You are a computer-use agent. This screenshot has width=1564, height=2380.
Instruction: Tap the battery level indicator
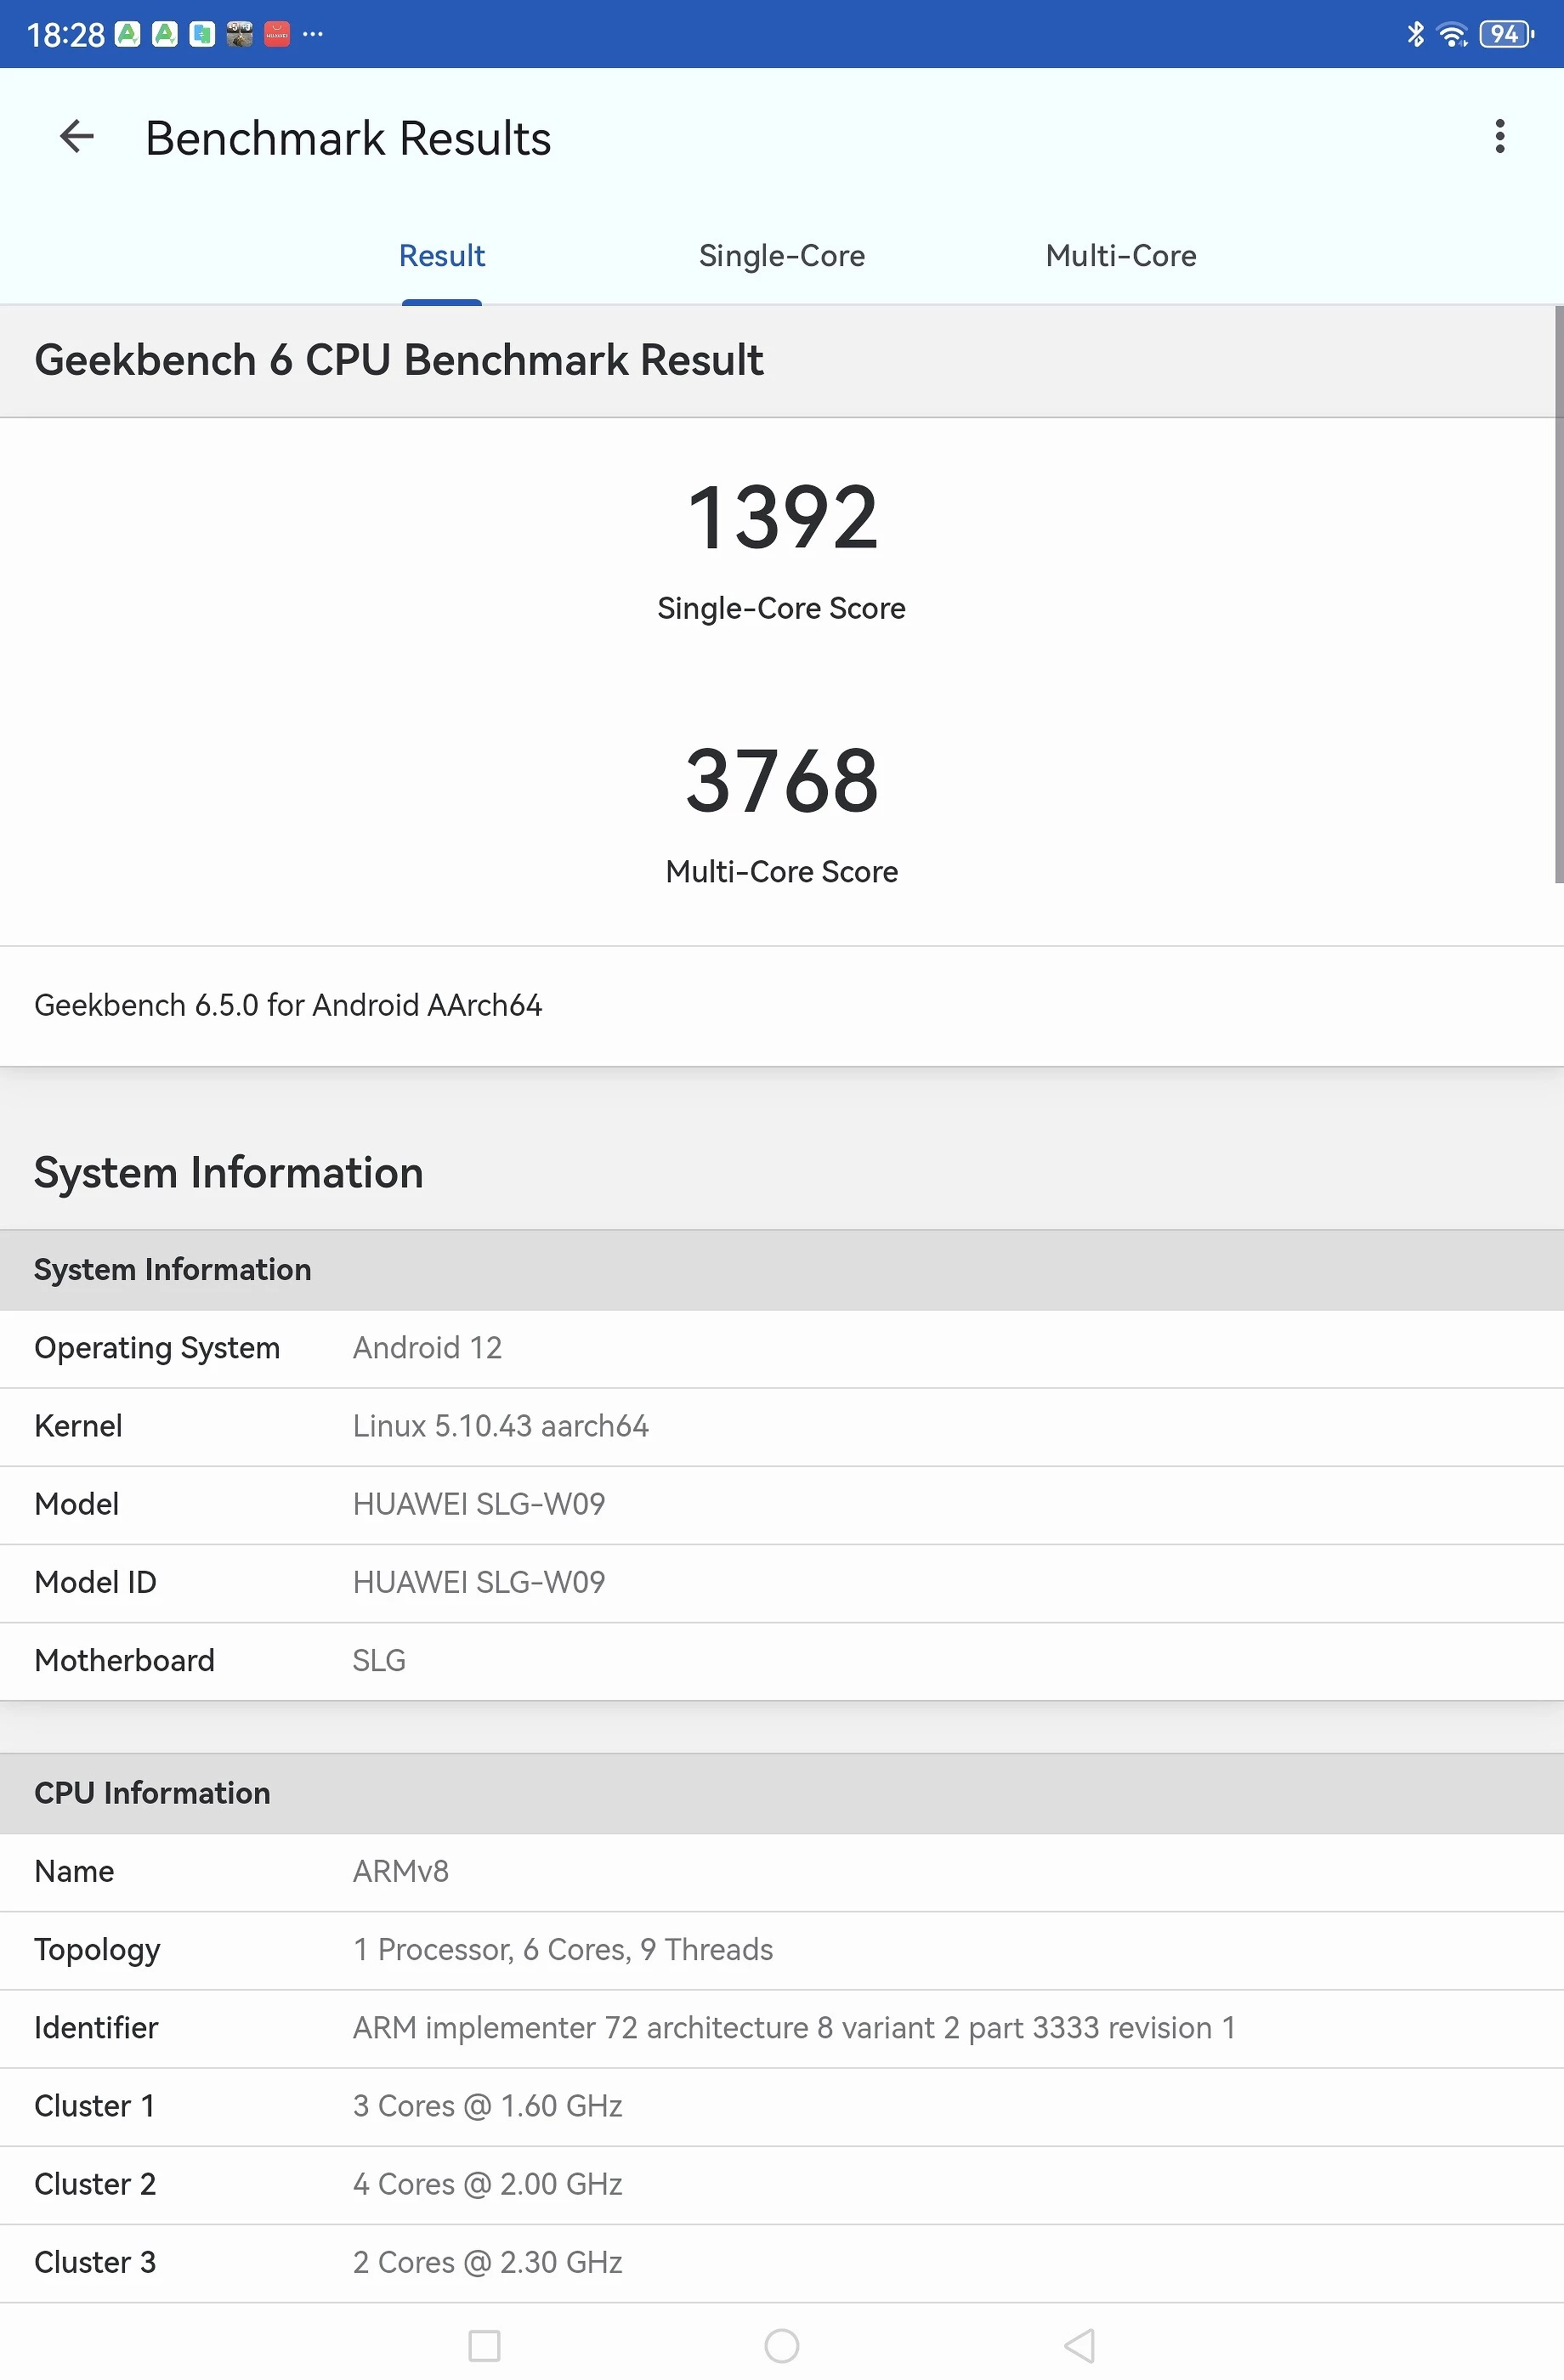click(x=1505, y=35)
